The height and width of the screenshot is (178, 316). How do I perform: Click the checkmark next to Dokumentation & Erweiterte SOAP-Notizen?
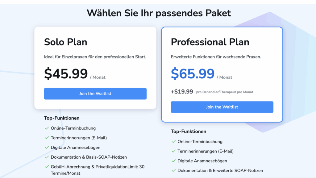click(x=173, y=171)
